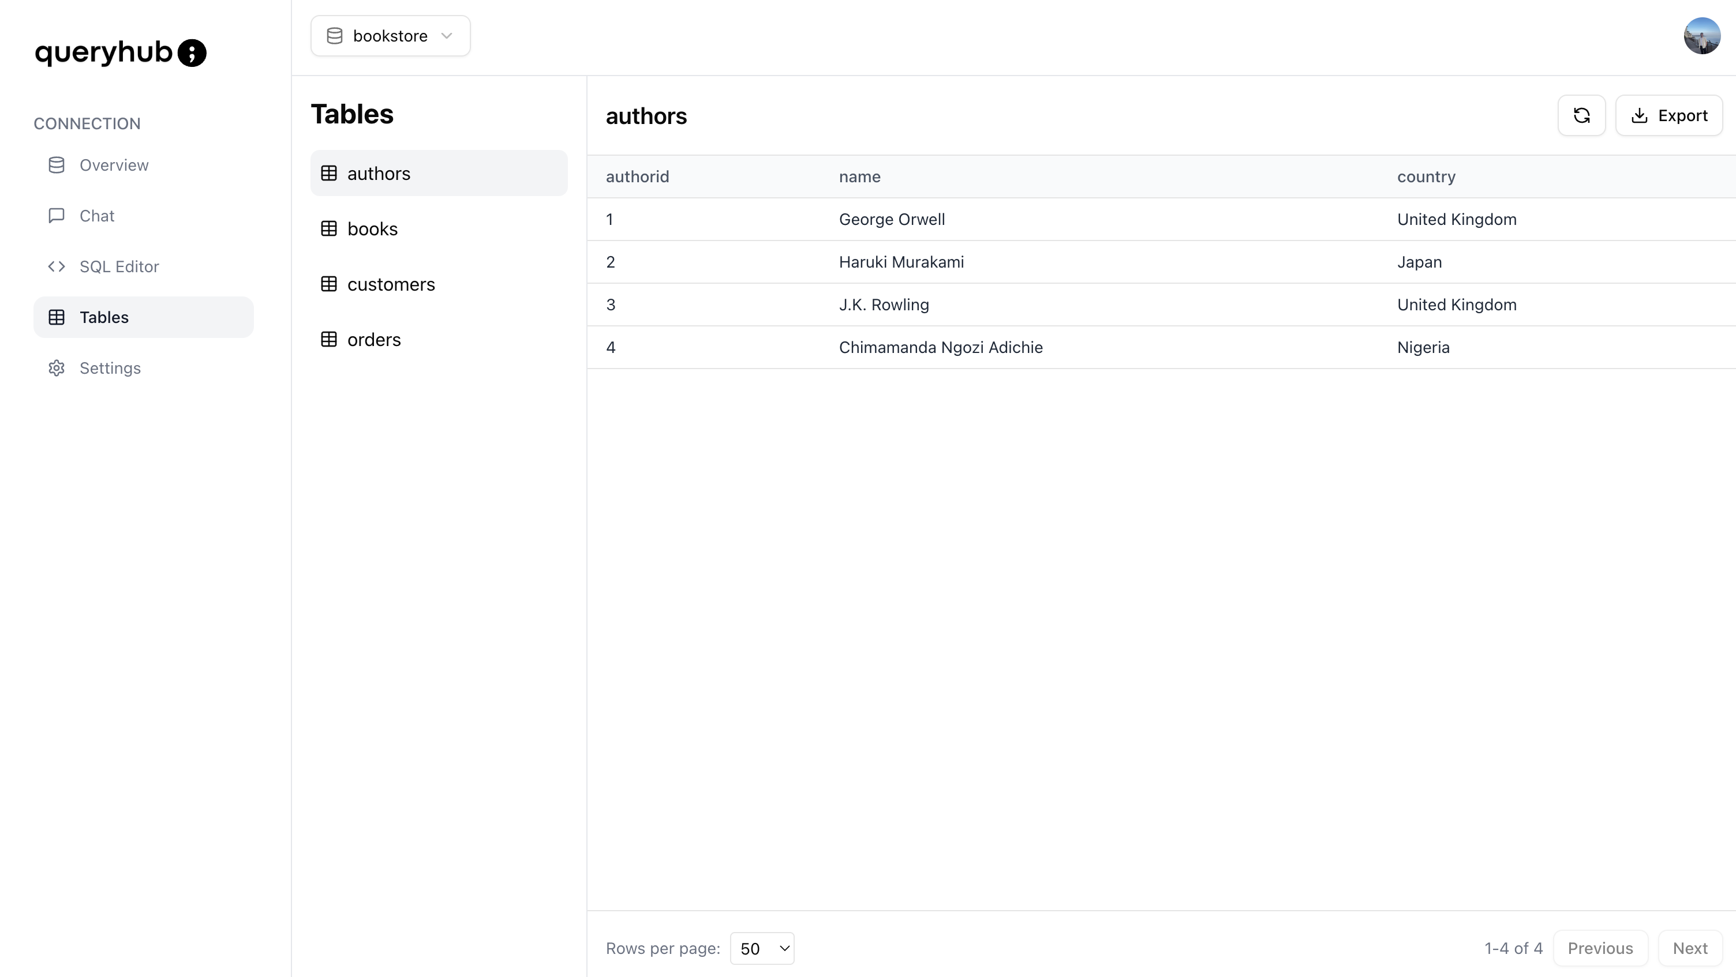Open the bookstore database dropdown
This screenshot has width=1736, height=977.
(390, 36)
